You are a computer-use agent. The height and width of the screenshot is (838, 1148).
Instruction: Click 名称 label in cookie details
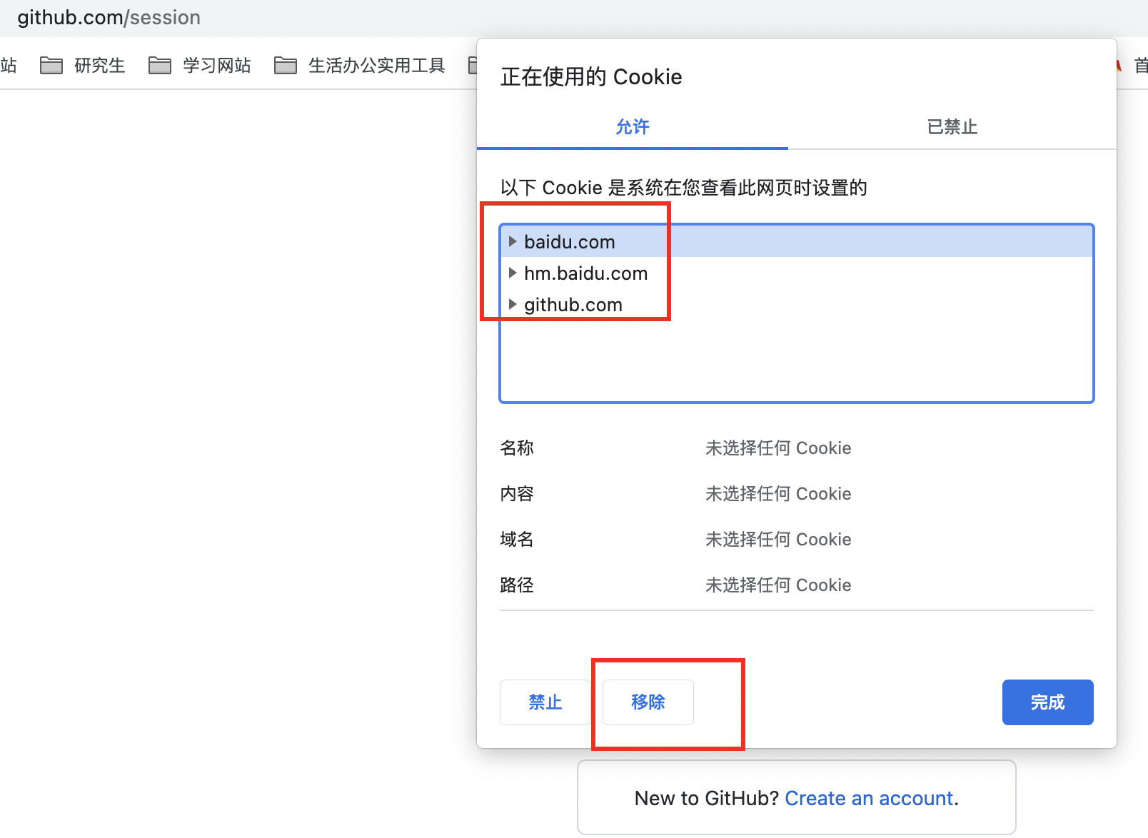coord(517,448)
